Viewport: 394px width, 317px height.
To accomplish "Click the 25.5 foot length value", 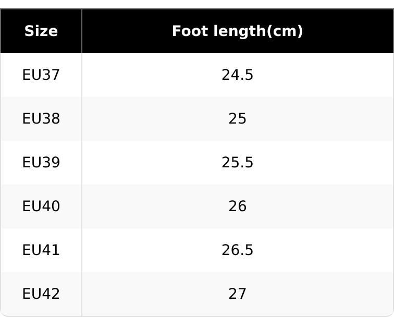I will click(x=237, y=163).
